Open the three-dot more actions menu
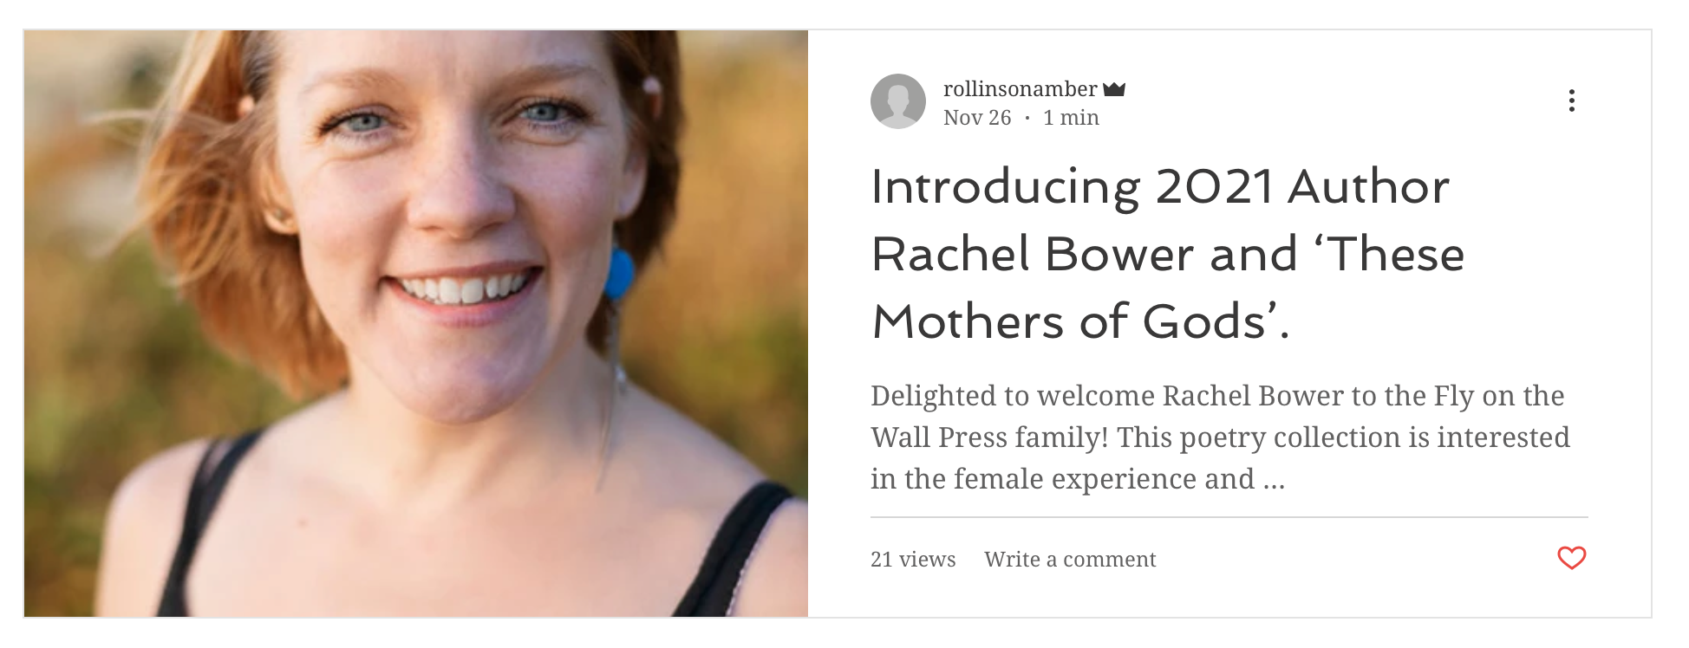 click(x=1571, y=101)
